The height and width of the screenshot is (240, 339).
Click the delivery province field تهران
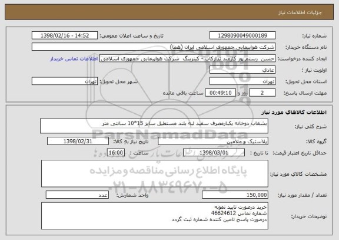click(x=242, y=81)
